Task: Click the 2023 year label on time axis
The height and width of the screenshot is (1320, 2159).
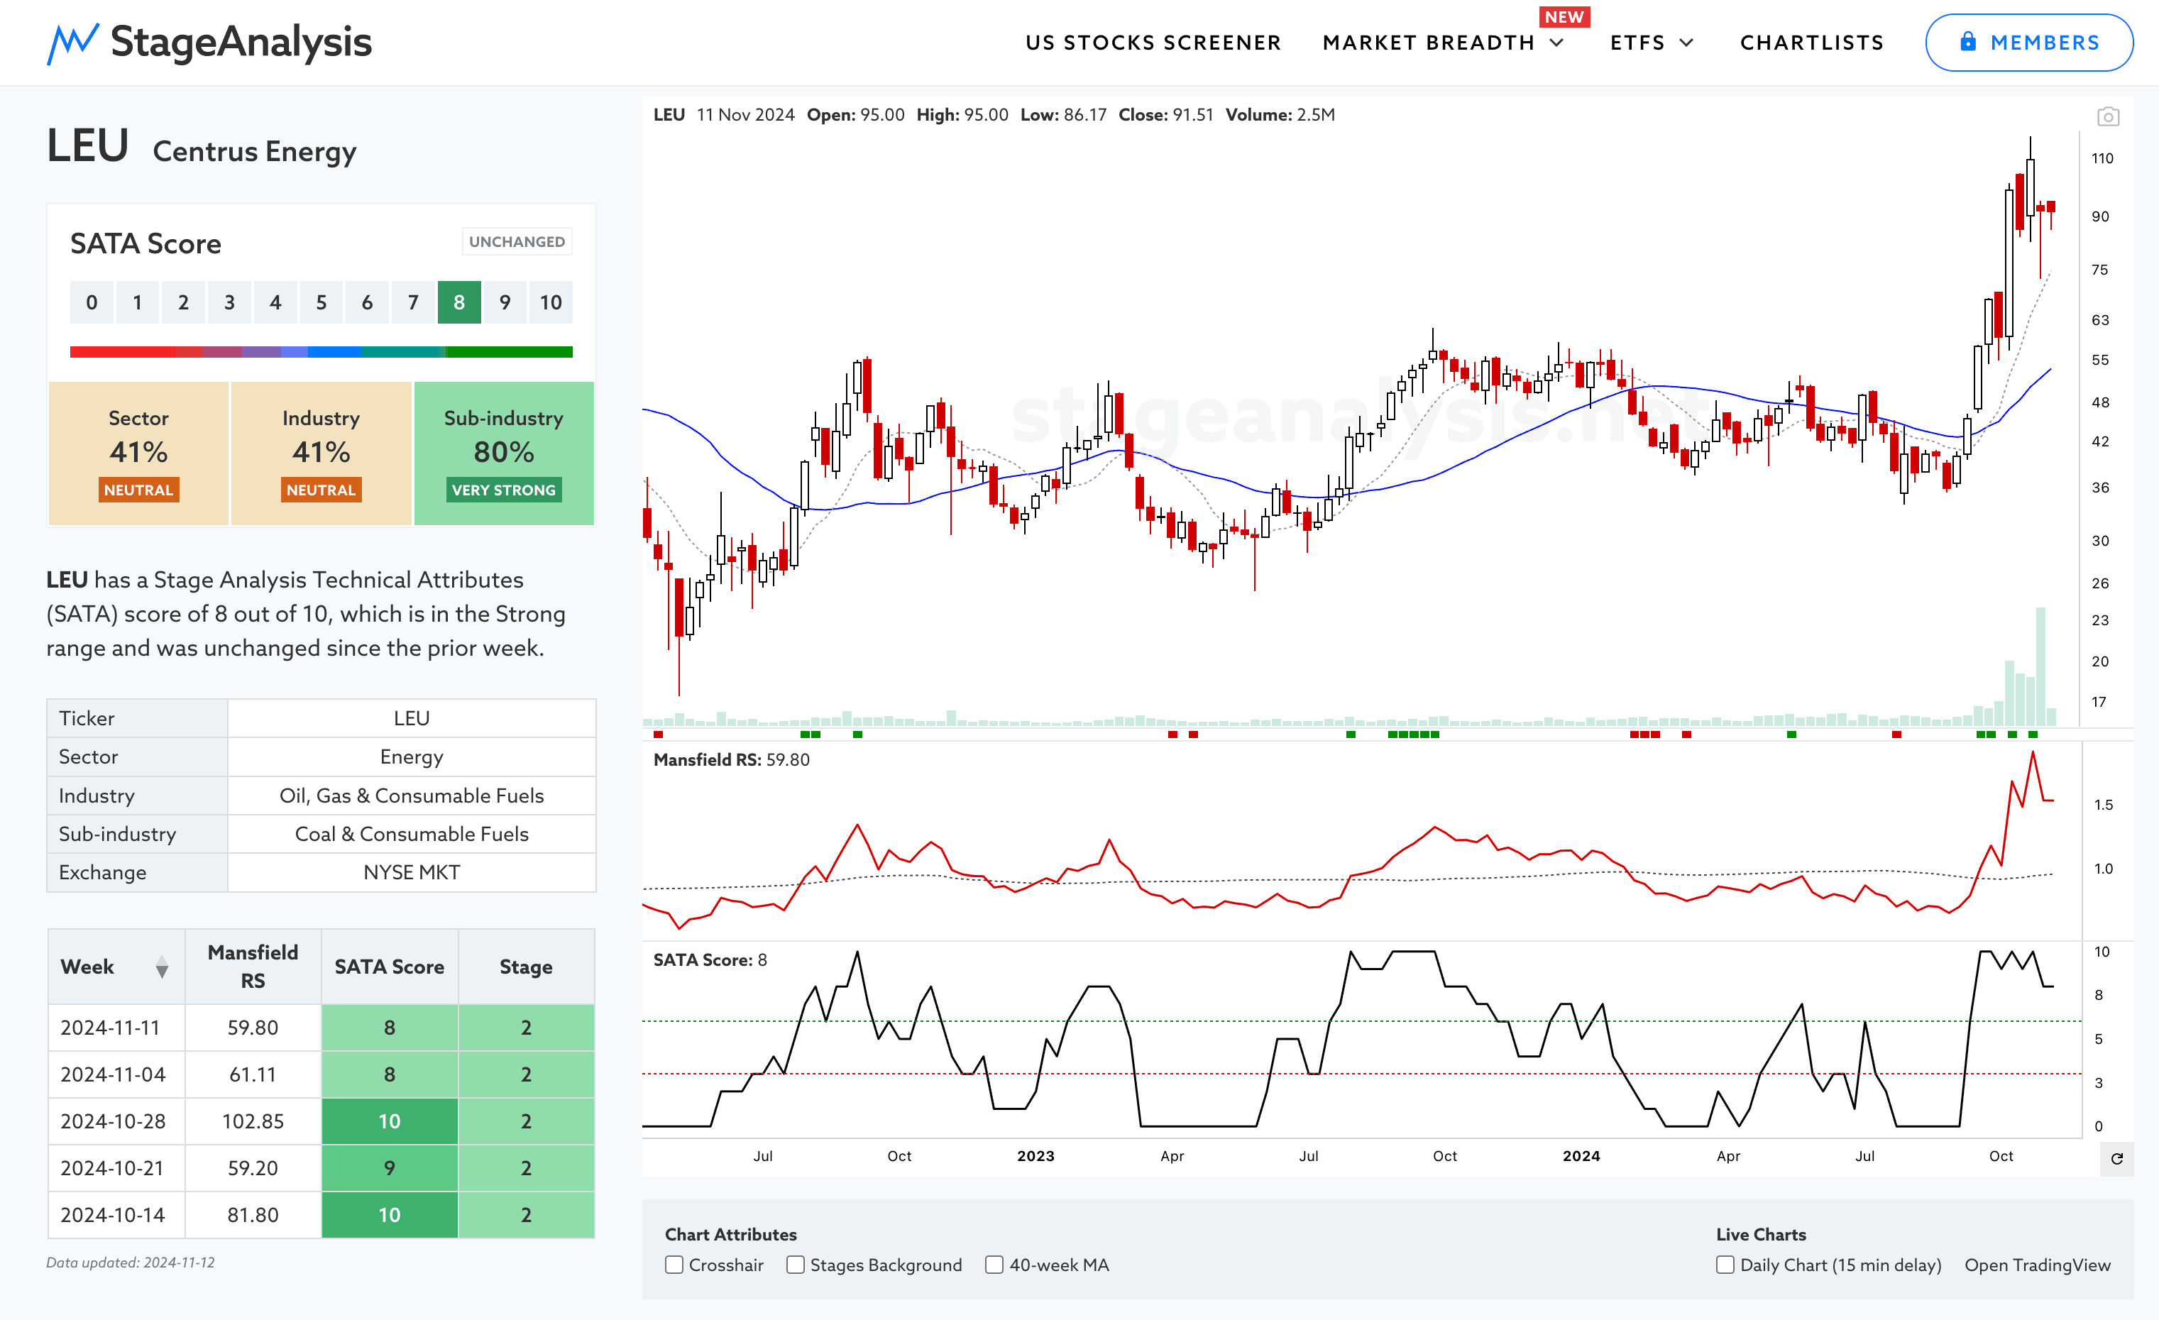Action: pyautogui.click(x=1035, y=1156)
